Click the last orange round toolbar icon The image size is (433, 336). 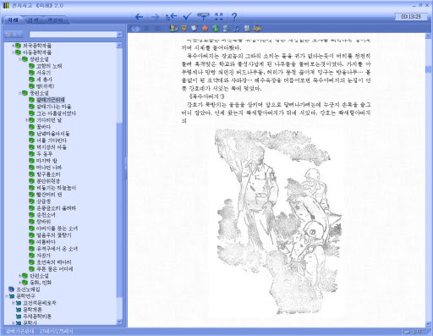(x=257, y=28)
